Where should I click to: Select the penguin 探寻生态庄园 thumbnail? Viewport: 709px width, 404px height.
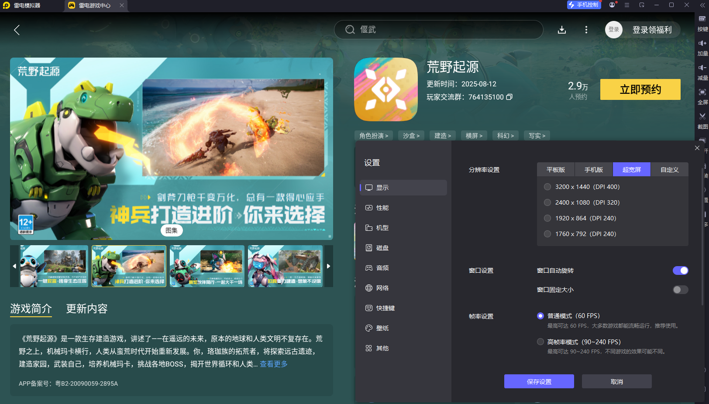(x=54, y=266)
